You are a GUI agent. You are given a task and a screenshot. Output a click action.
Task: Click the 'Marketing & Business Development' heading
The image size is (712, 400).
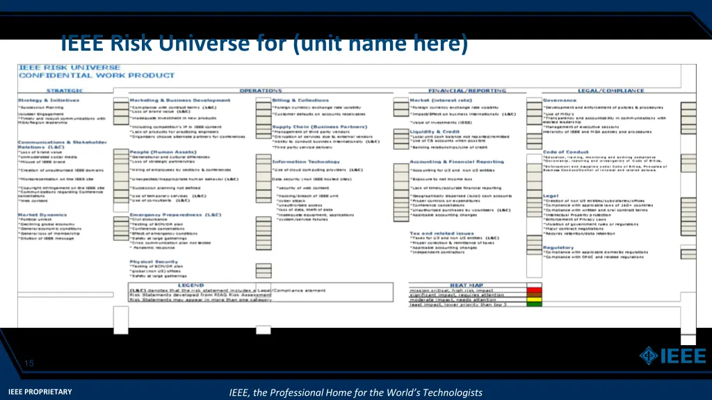pos(180,100)
